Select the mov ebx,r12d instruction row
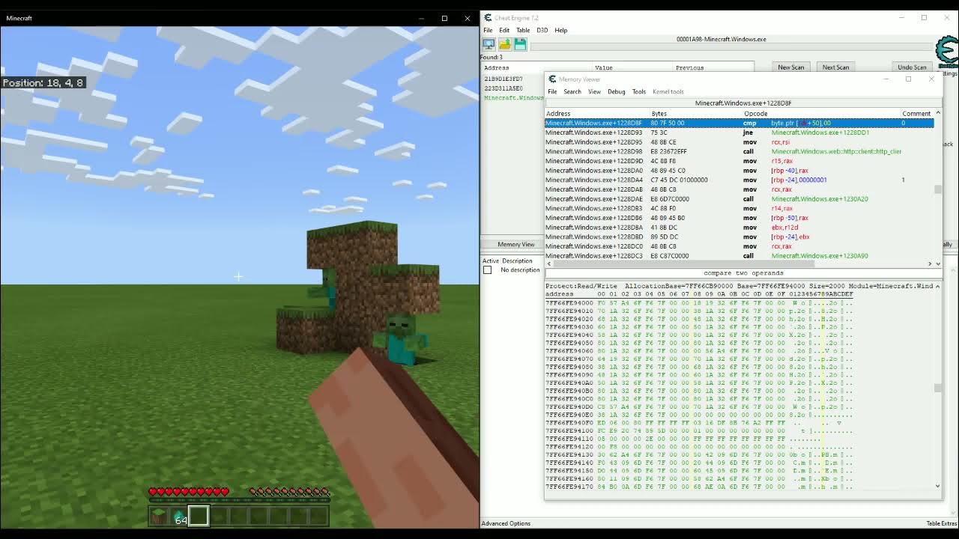 coord(739,228)
